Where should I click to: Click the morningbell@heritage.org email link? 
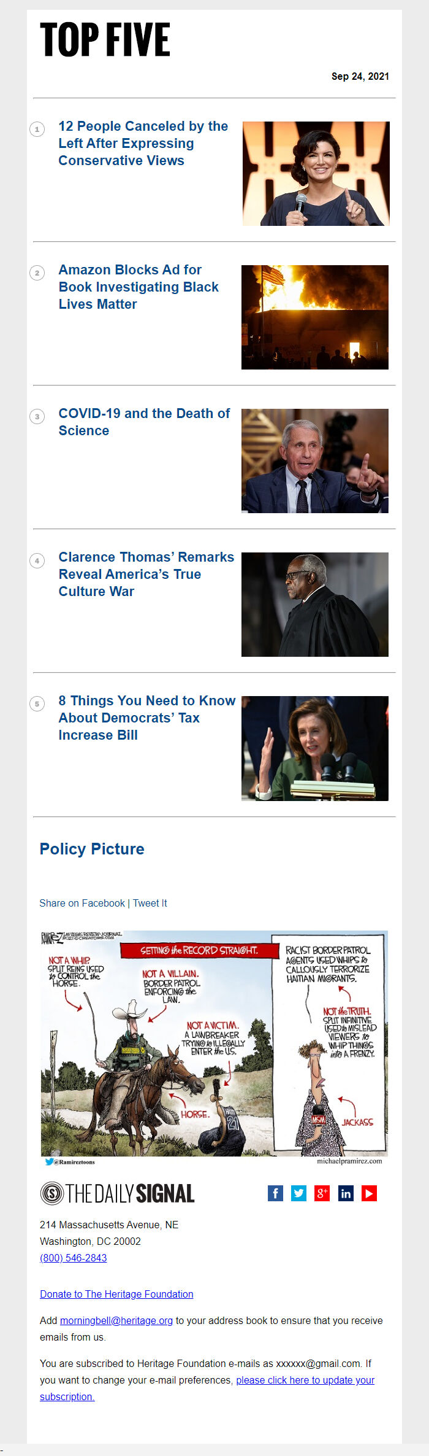point(116,1320)
